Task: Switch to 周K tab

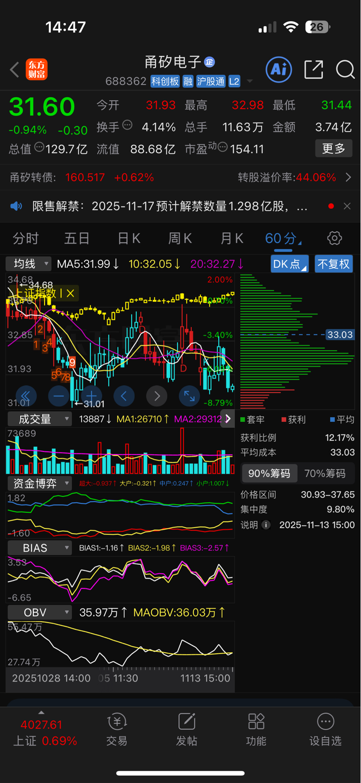Action: click(x=180, y=238)
